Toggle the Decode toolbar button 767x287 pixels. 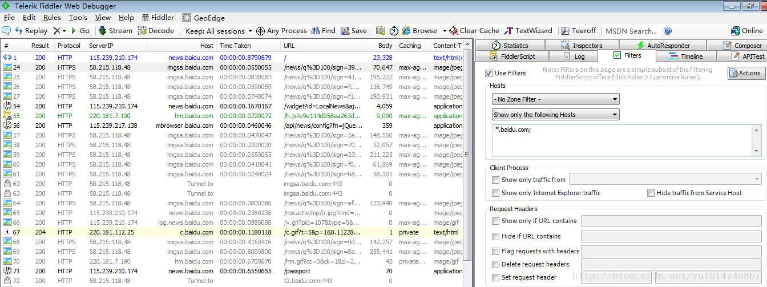click(156, 31)
